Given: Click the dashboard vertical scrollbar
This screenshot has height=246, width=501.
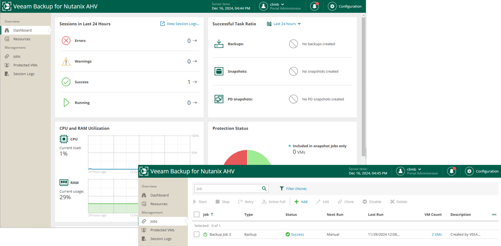Looking at the screenshot, I should pyautogui.click(x=363, y=86).
